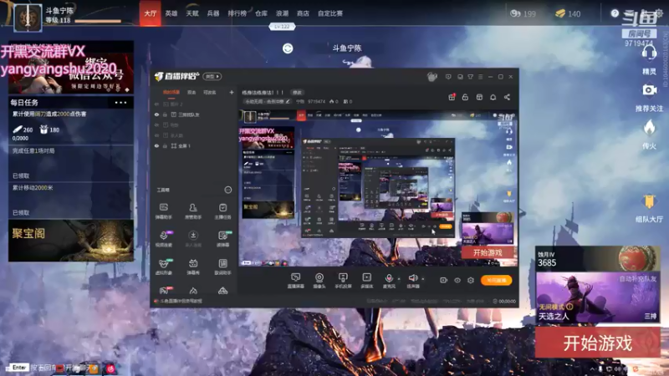Open 商店 tab in game top menu
Screen dimensions: 669x376
point(303,13)
